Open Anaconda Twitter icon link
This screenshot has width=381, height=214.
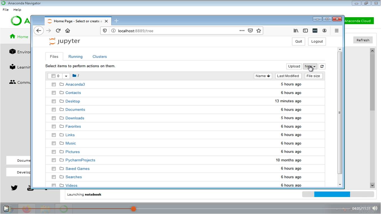point(14,188)
